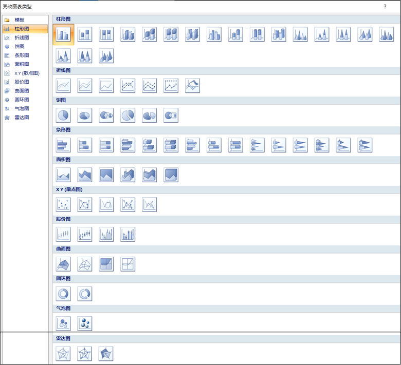Choose the stacked column chart icon
The image size is (401, 365).
(x=85, y=34)
